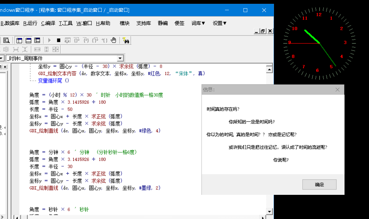Image resolution: width=369 pixels, height=219 pixels.
Task: Open the T.工具 menu
Action: [66, 23]
